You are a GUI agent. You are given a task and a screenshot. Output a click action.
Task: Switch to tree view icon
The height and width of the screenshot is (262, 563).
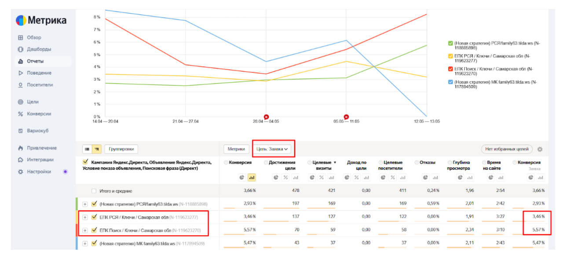96,149
